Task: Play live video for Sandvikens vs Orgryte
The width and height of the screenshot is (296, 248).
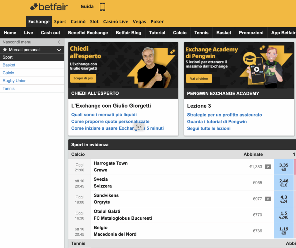Action: pyautogui.click(x=268, y=199)
